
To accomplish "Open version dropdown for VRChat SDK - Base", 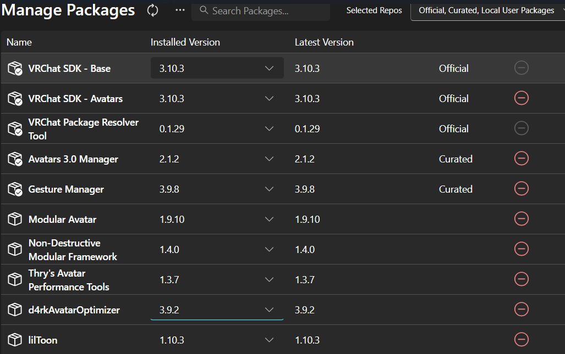I will [x=217, y=68].
